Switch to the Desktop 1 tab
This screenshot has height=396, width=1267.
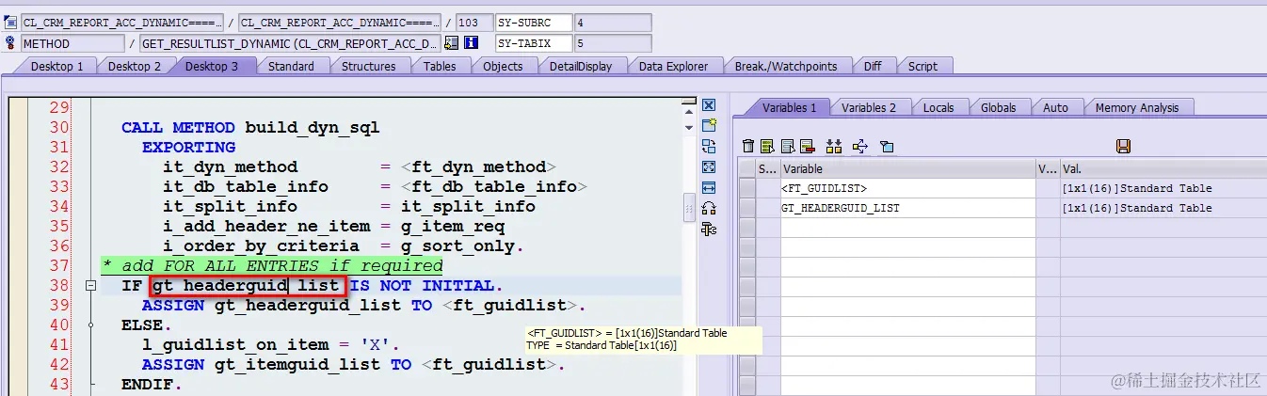[56, 66]
